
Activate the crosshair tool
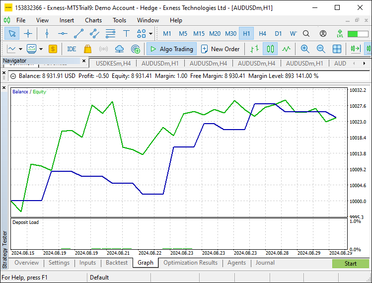[x=28, y=33]
